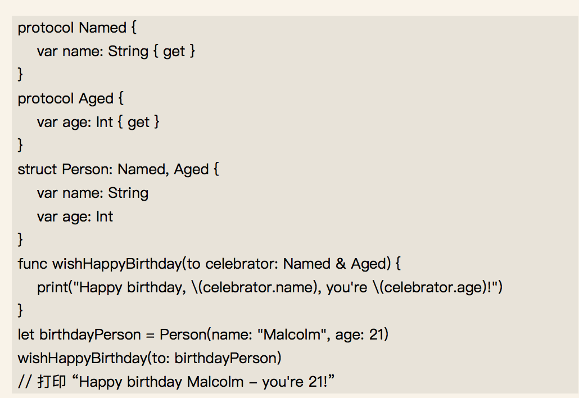Click 'var age: Int' inside struct Person

[x=75, y=217]
